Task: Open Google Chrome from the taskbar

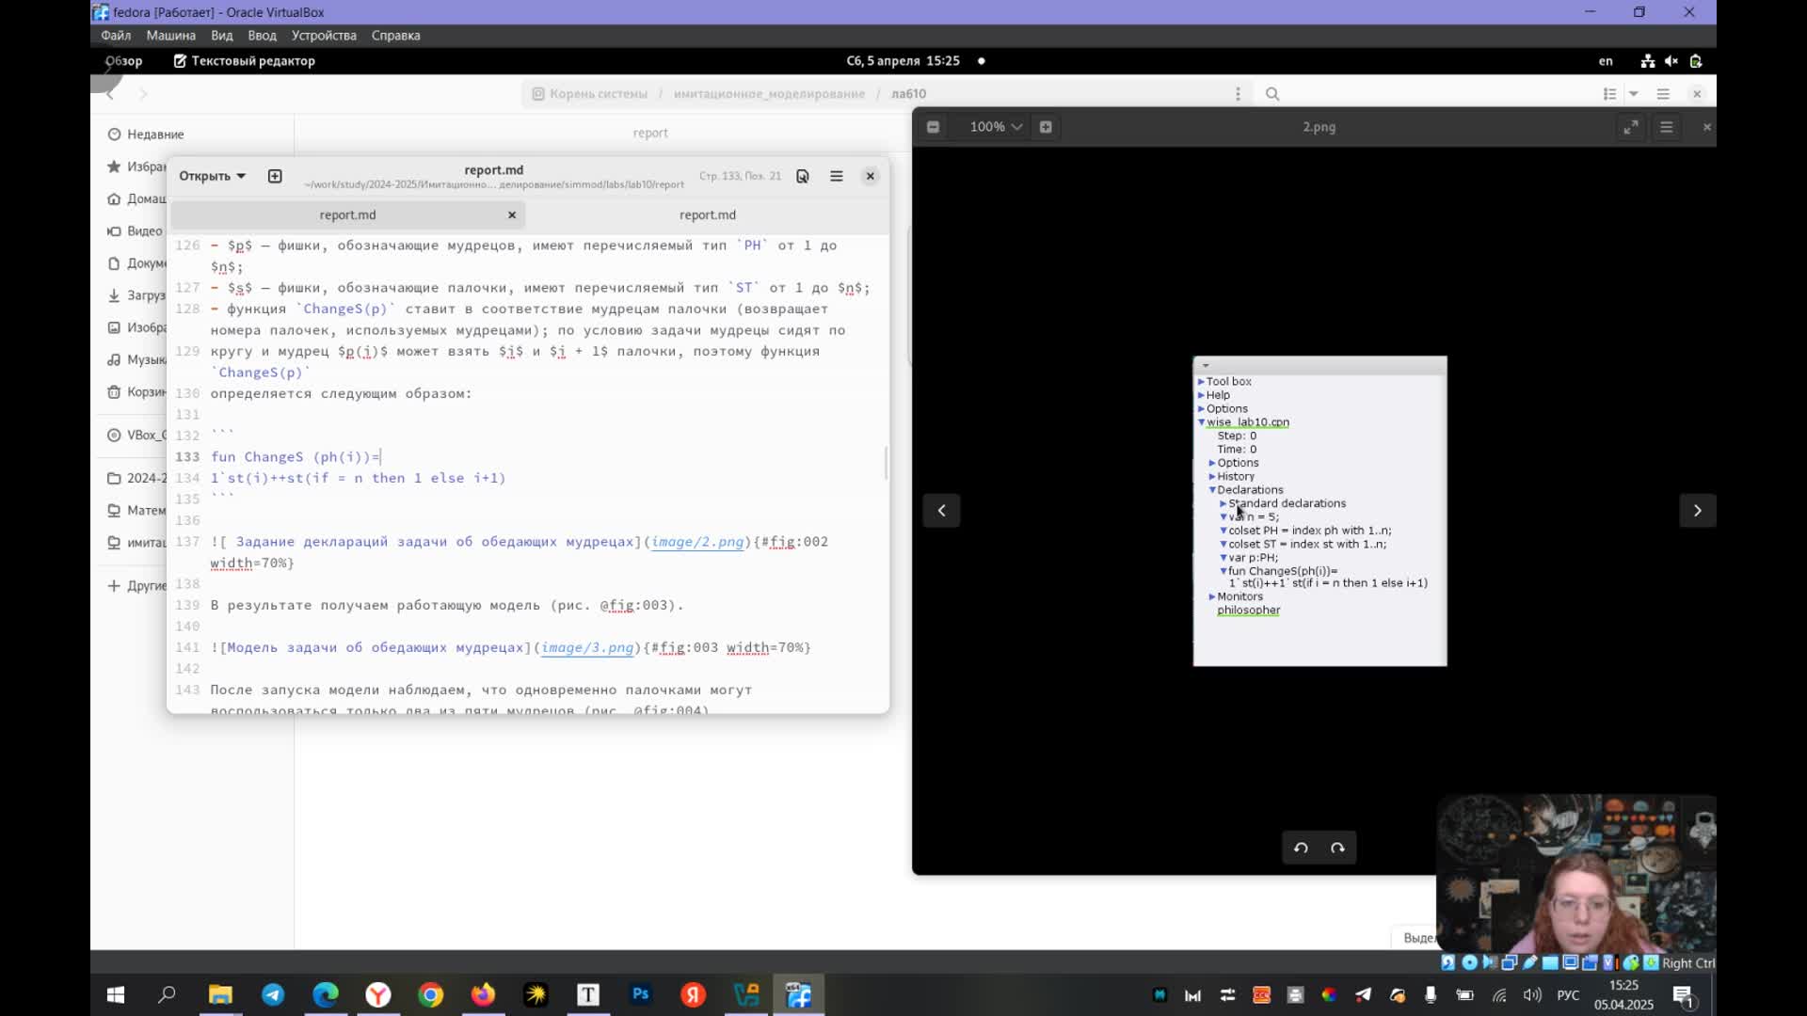Action: click(x=431, y=994)
